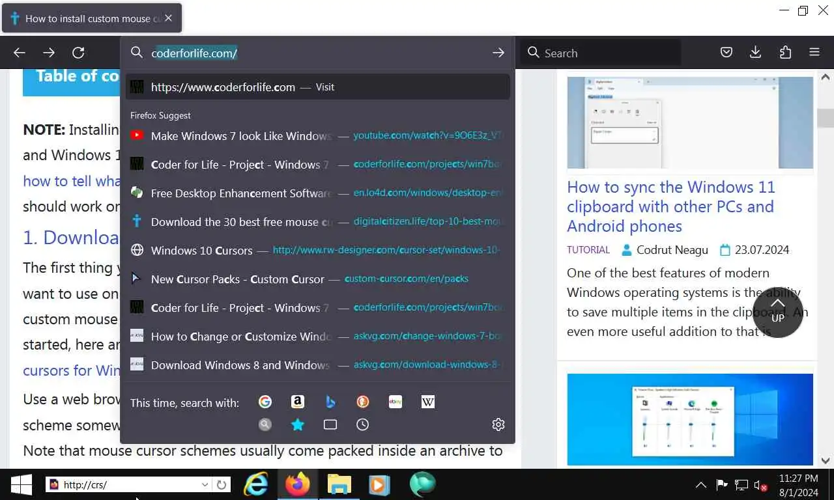Go back to the previous page
This screenshot has height=500, width=834.
20,53
